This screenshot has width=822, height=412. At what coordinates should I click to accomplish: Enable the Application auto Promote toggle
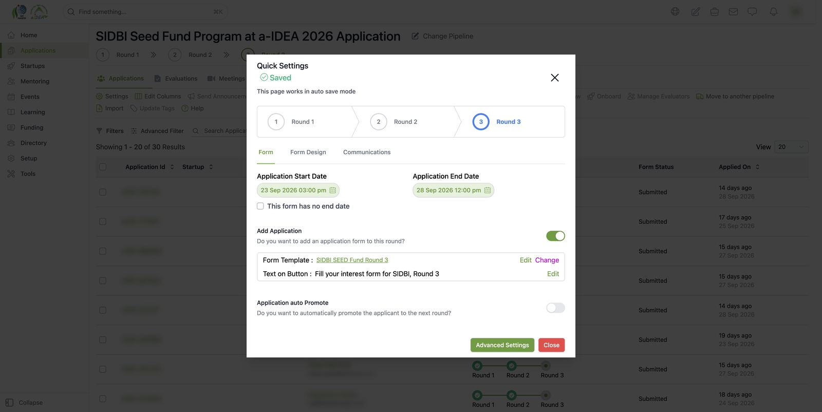point(555,308)
